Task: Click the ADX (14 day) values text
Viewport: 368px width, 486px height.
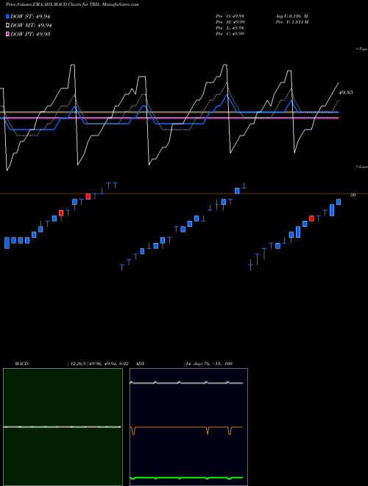Action: tap(208, 364)
